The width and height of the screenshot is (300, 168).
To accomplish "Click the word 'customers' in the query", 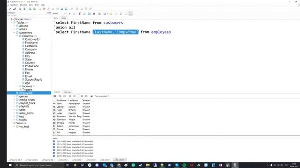I will pyautogui.click(x=113, y=23).
